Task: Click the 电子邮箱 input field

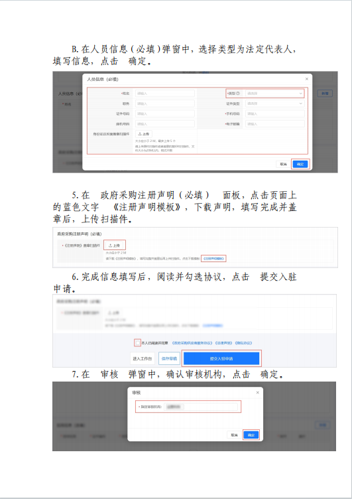Action: (274, 124)
